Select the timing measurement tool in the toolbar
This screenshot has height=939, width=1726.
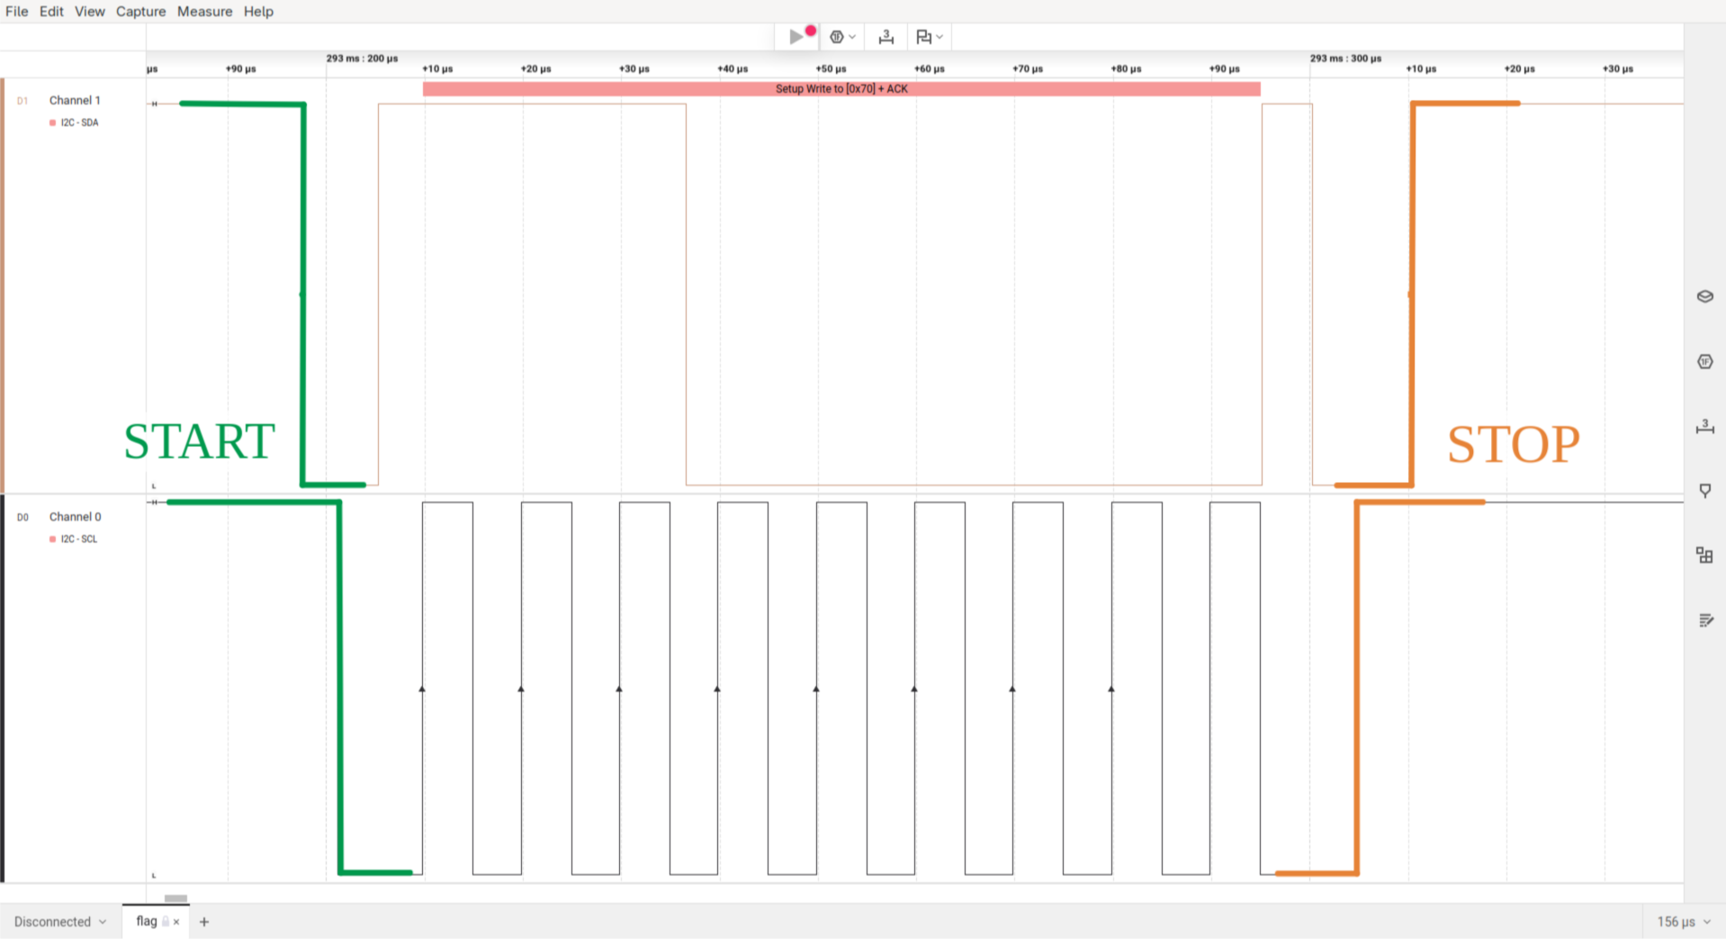click(885, 37)
